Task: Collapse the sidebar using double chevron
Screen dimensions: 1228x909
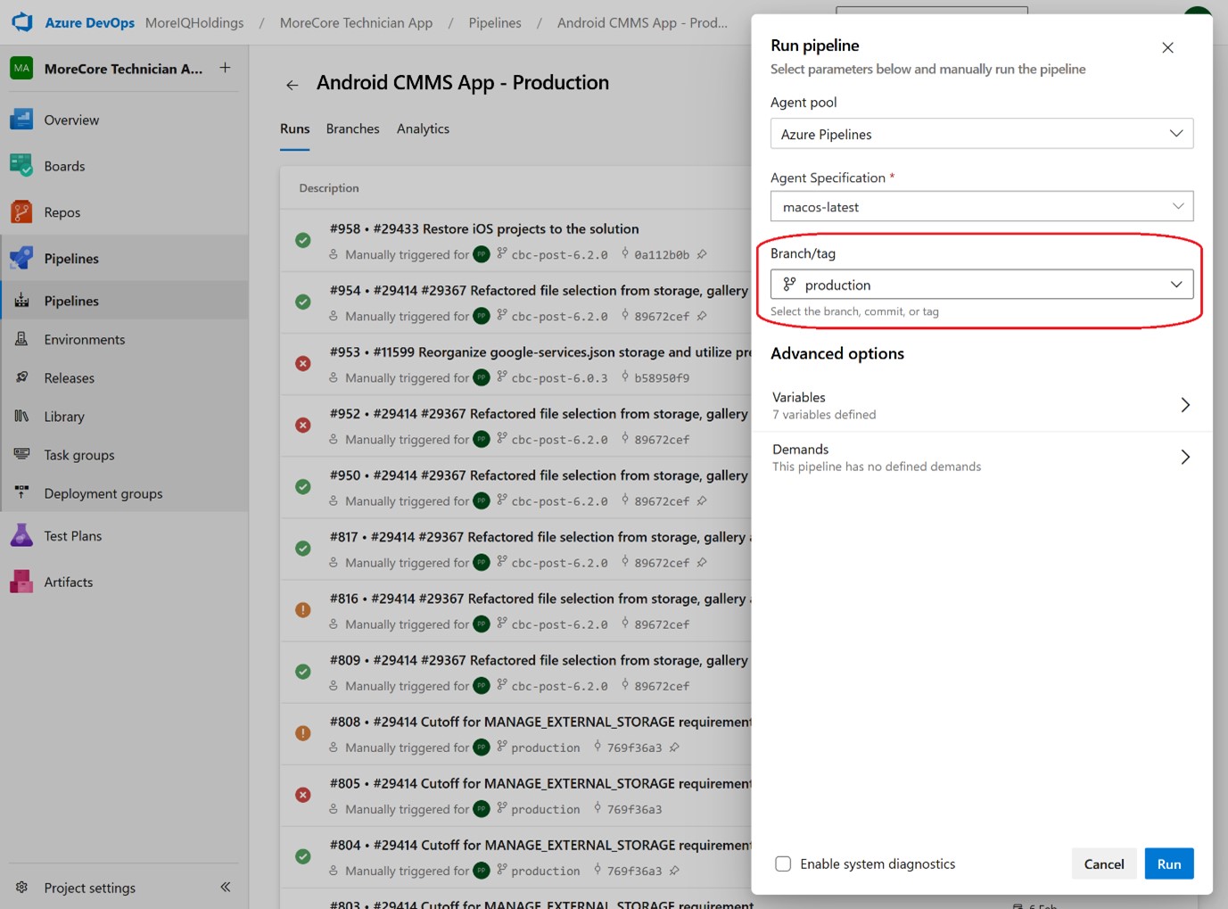Action: point(225,887)
